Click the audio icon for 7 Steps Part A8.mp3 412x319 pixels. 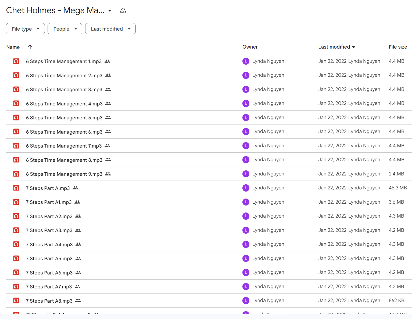pyautogui.click(x=16, y=300)
